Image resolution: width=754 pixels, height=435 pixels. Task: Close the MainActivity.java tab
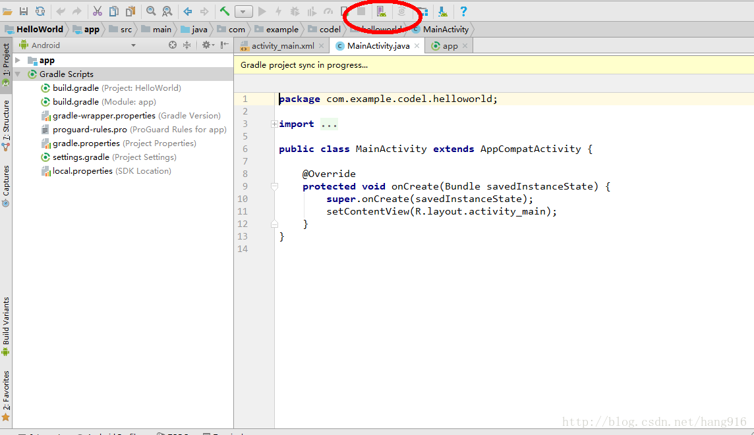coord(417,45)
